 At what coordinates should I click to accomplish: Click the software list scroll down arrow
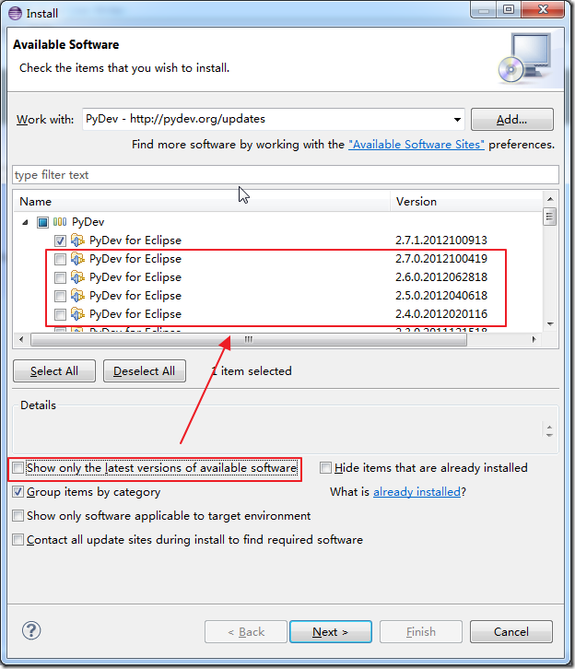550,323
